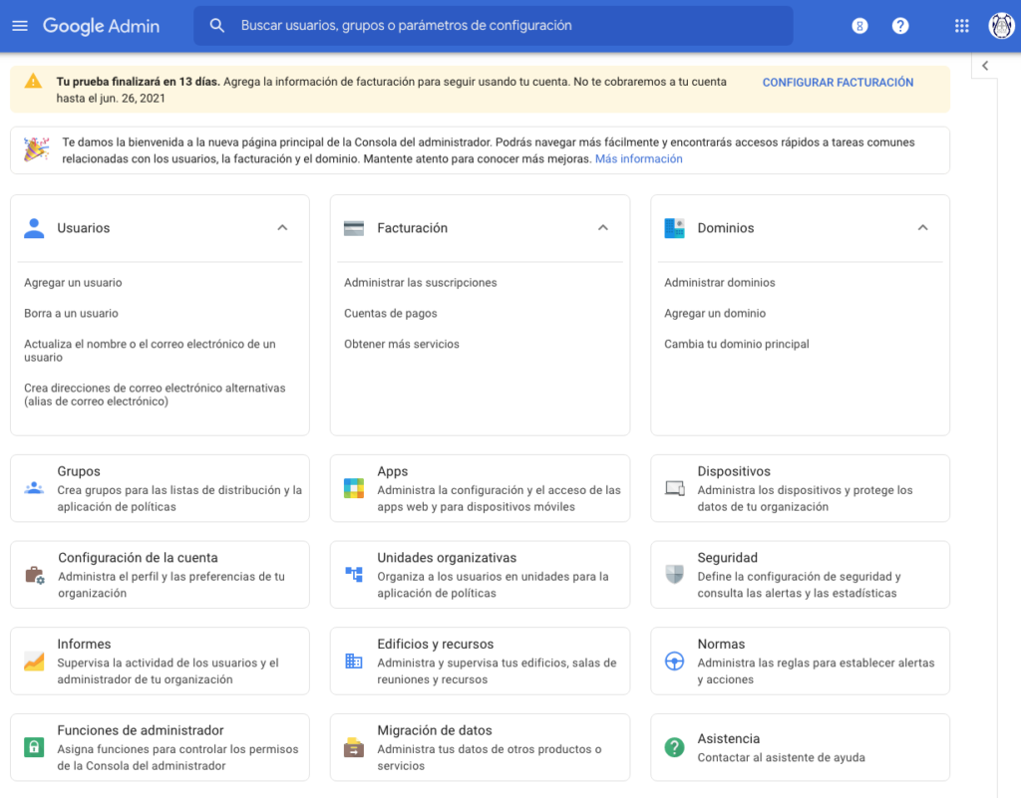Open the Configuración de la cuenta title
Image resolution: width=1021 pixels, height=798 pixels.
click(138, 557)
